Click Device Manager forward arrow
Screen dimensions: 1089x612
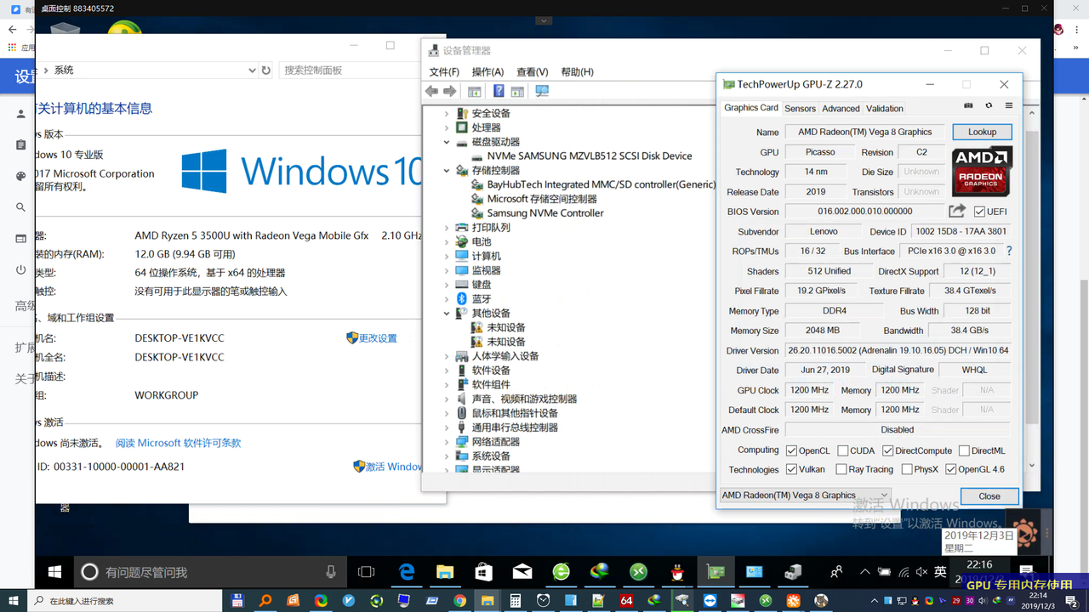[450, 92]
